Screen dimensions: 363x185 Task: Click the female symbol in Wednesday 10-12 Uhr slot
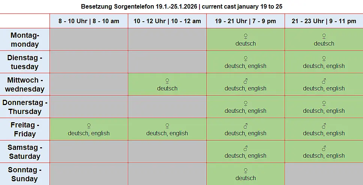pyautogui.click(x=167, y=81)
